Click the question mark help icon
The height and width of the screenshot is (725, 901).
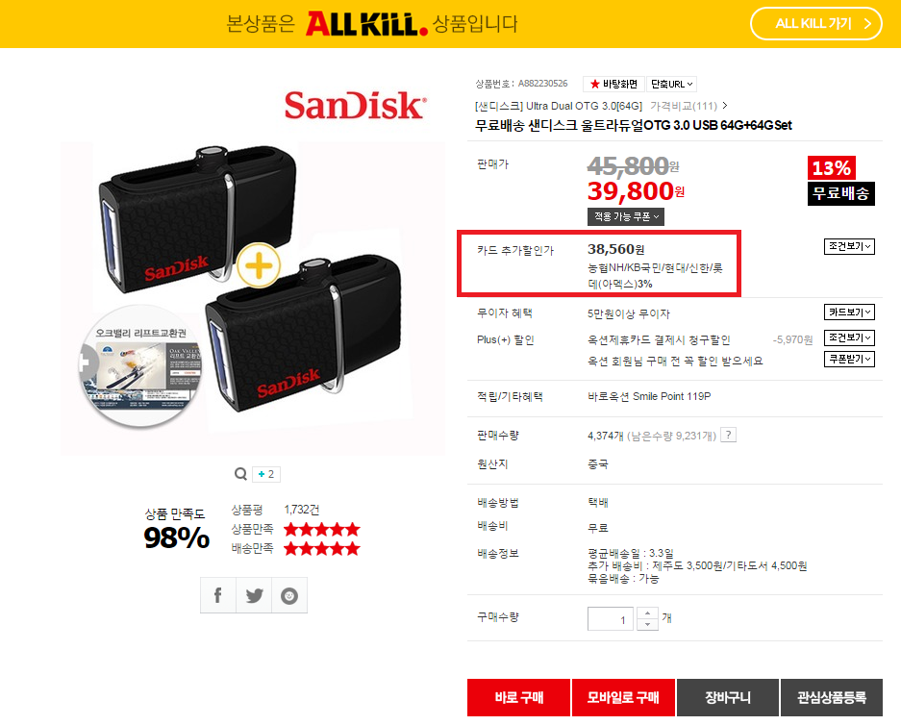[728, 435]
